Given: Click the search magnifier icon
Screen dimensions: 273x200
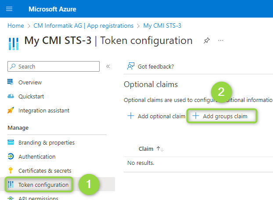Looking at the screenshot, I should (13, 66).
